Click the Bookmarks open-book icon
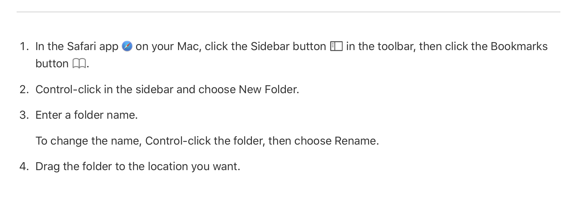Viewport: 583px width, 197px height. point(79,63)
